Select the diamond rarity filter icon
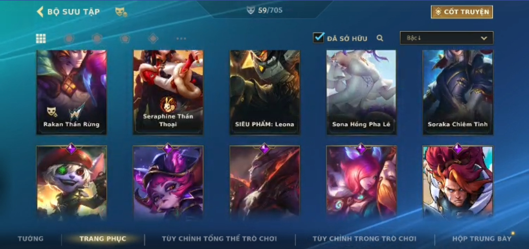Viewport: 529px width, 249px height. 153,39
